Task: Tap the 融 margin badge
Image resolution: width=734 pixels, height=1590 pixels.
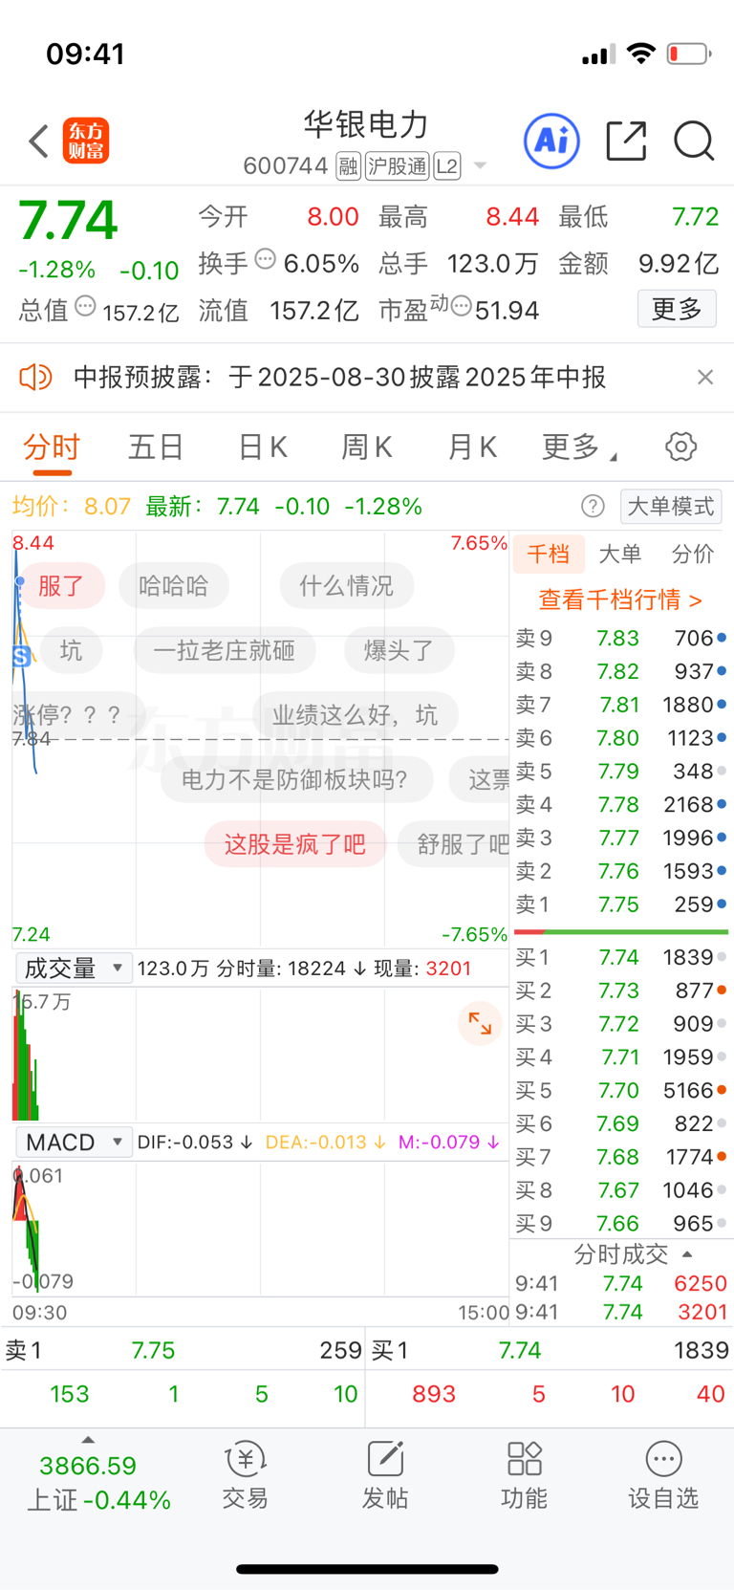Action: (x=348, y=166)
